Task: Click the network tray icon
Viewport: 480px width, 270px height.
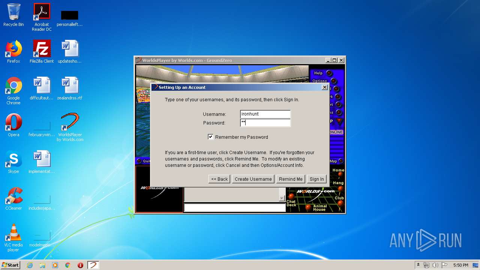Action: click(x=426, y=265)
